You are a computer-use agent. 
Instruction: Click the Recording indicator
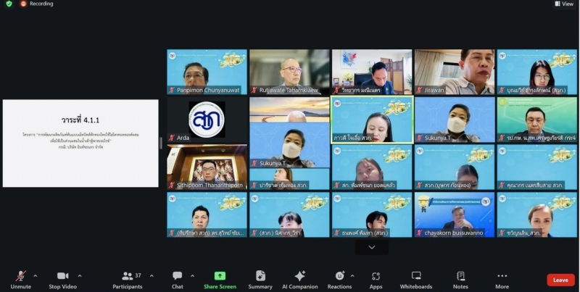coord(36,4)
